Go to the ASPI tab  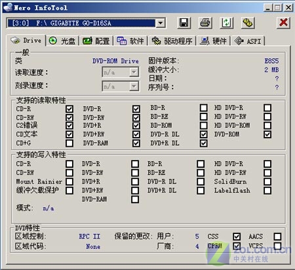point(248,41)
